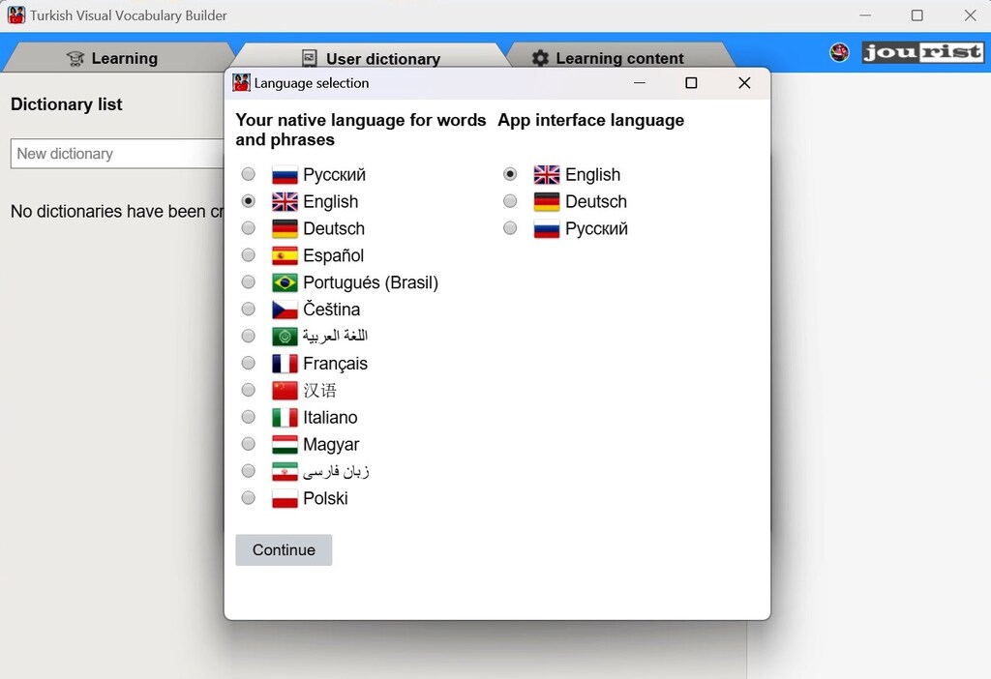Open the Learning tab
Viewport: 991px width, 679px height.
coord(119,58)
